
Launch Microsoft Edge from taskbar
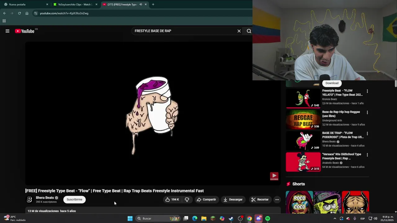195,218
